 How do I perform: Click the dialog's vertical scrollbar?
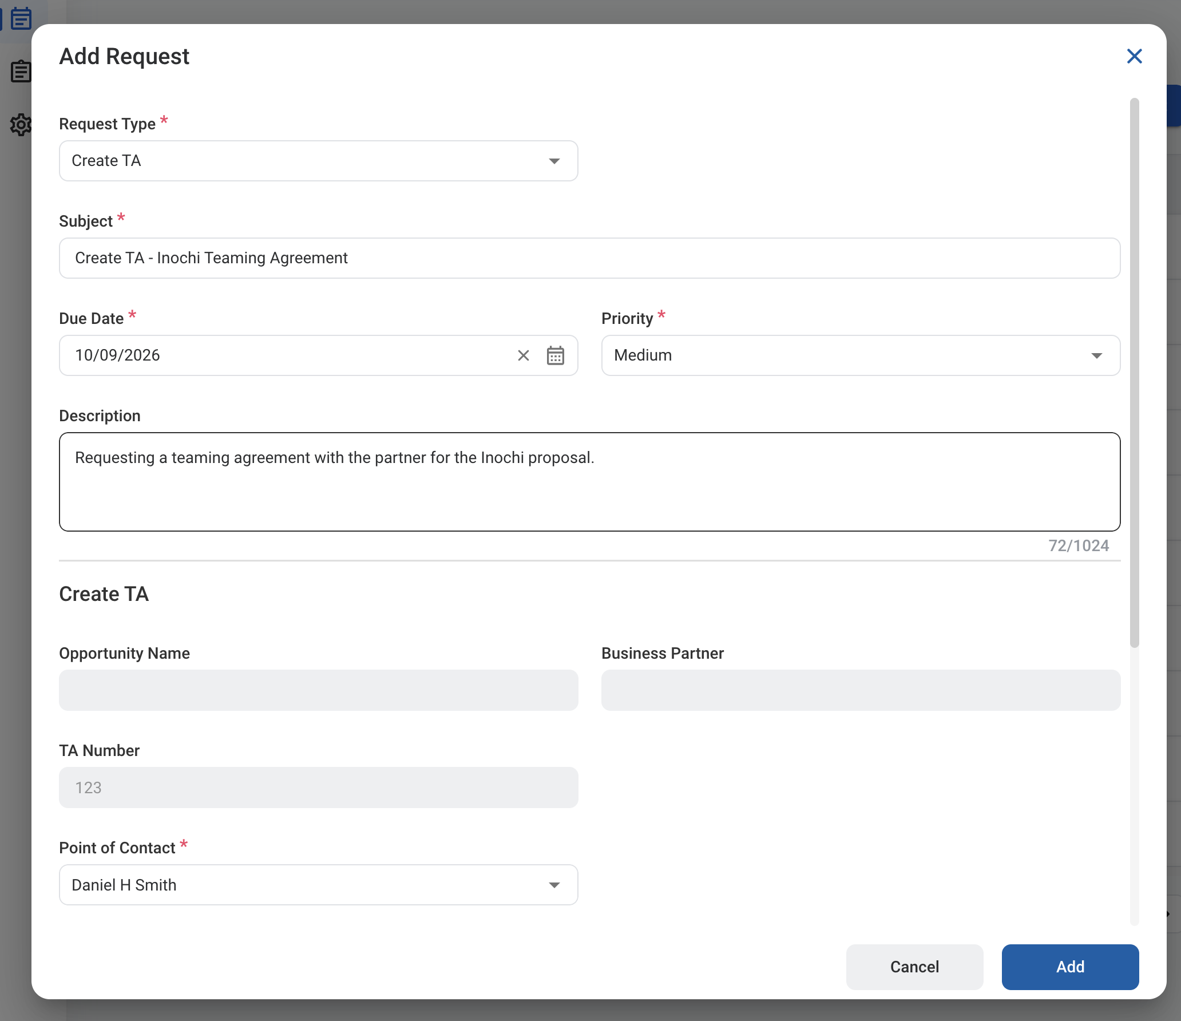point(1134,372)
